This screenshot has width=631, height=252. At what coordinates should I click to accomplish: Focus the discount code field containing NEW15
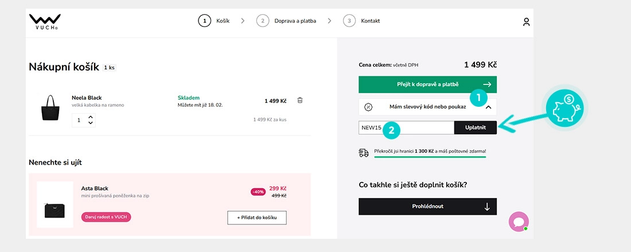[x=407, y=127]
